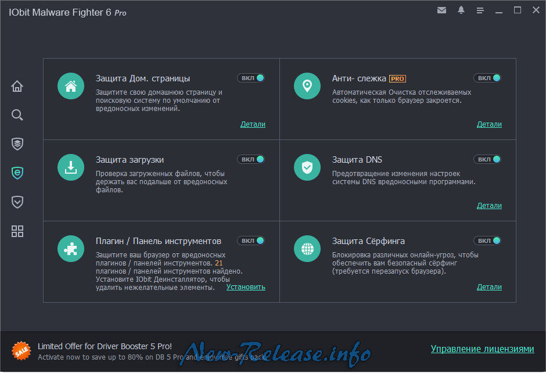Click the Плагин puzzle piece icon
The height and width of the screenshot is (373, 546).
click(x=71, y=249)
